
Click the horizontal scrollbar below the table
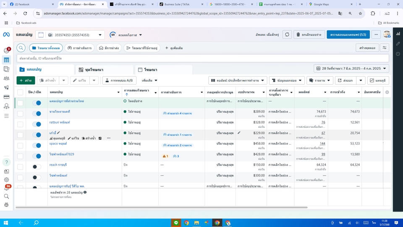pos(161,207)
